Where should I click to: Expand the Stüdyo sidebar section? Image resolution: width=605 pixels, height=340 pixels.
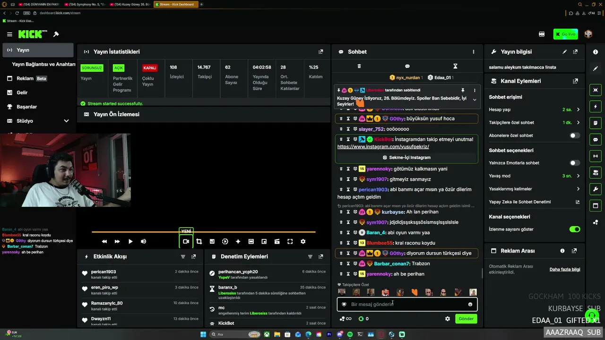[x=38, y=121]
